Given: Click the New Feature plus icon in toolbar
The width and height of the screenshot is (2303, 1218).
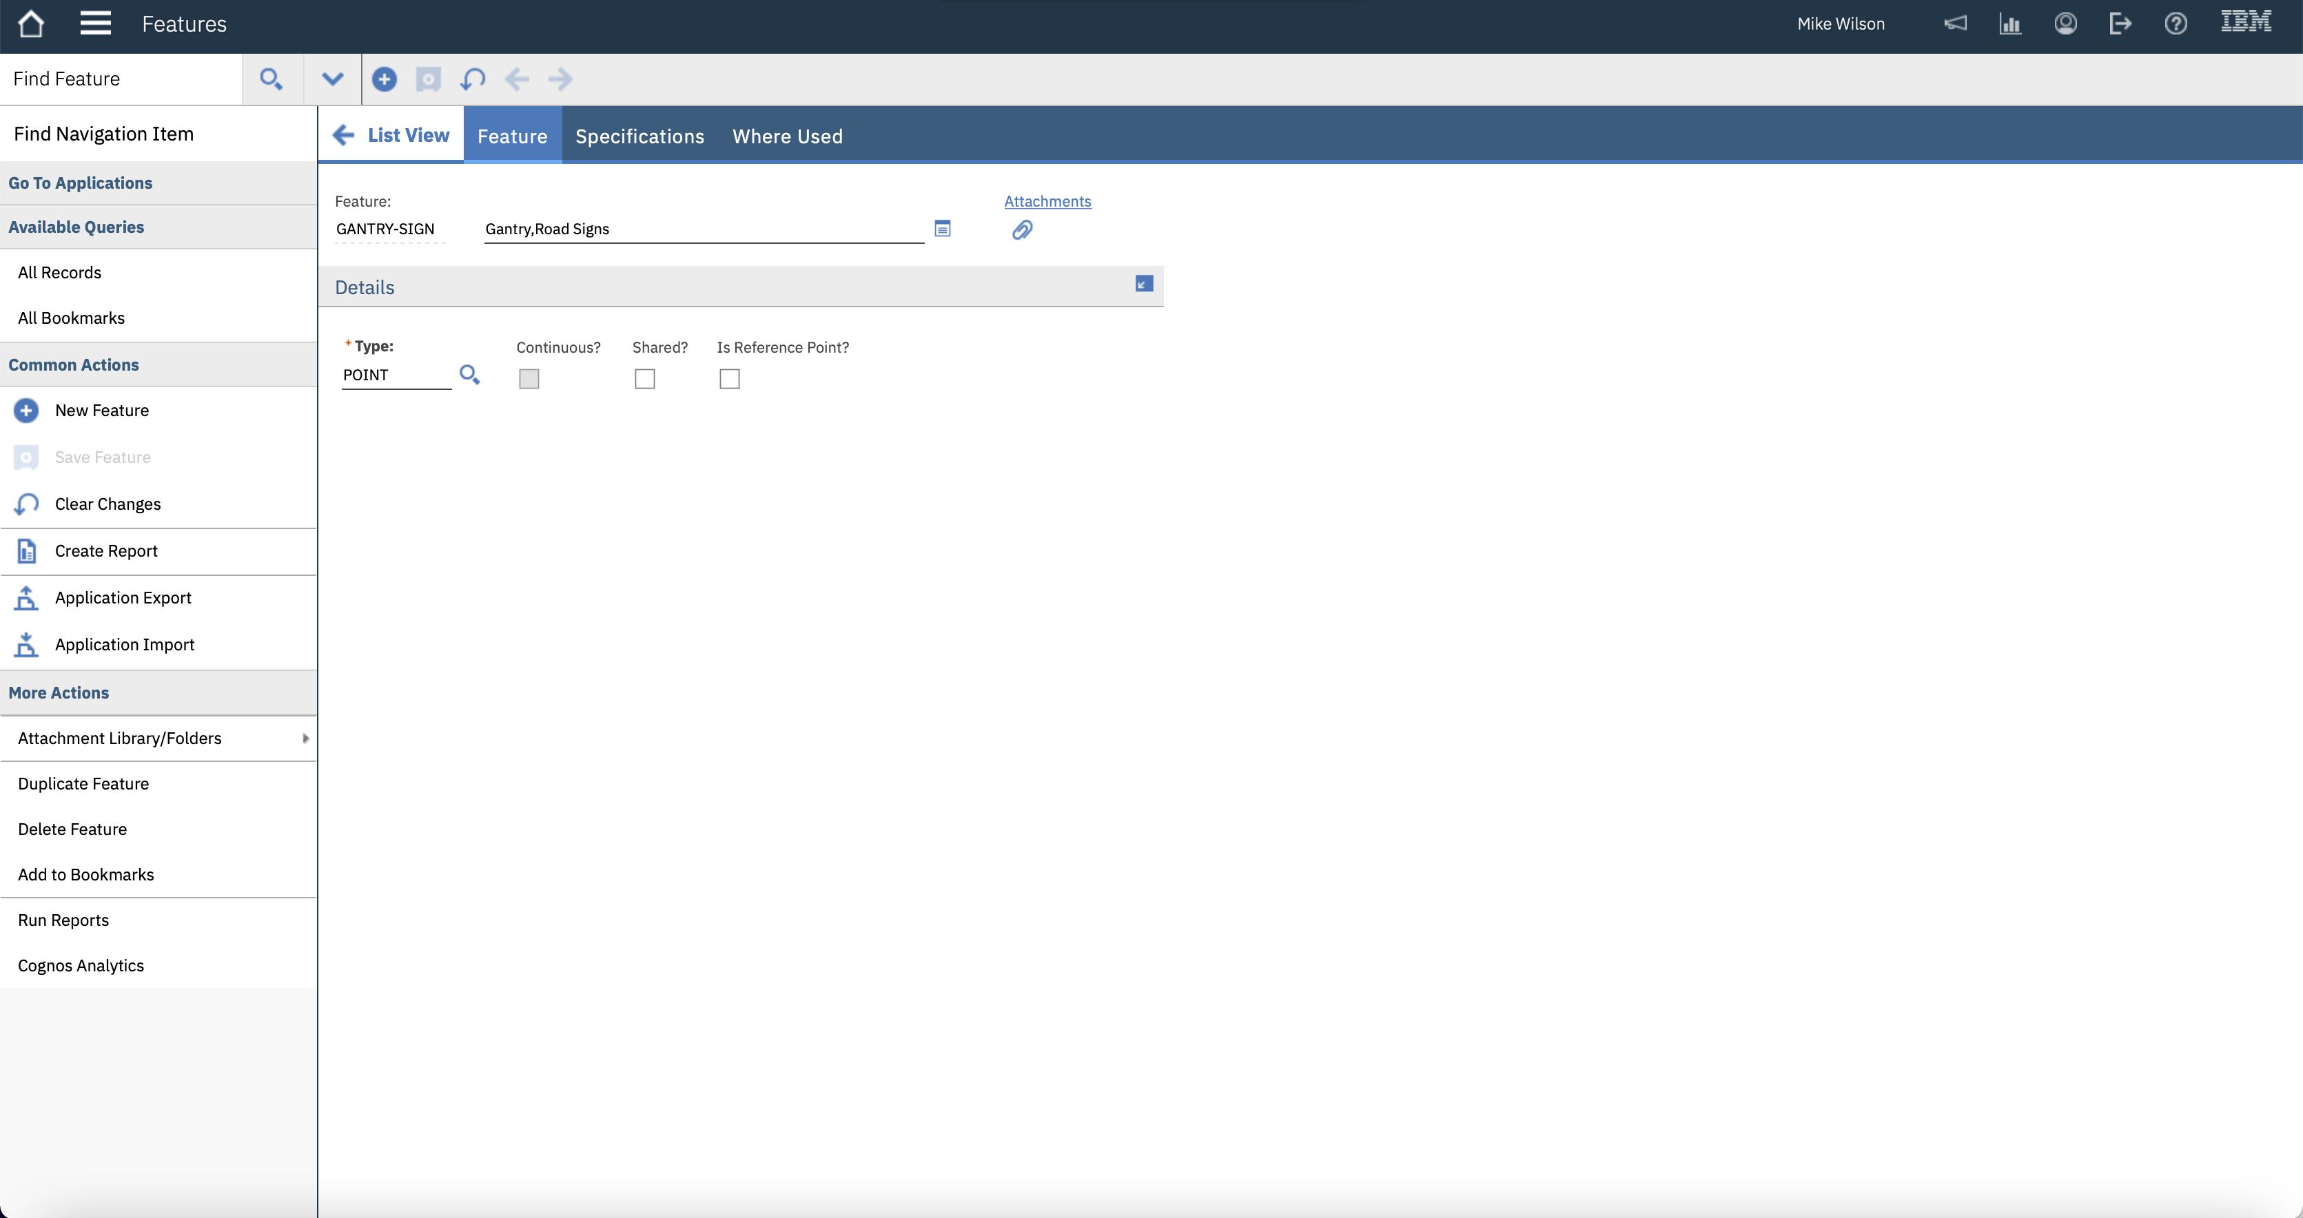Looking at the screenshot, I should pyautogui.click(x=385, y=79).
